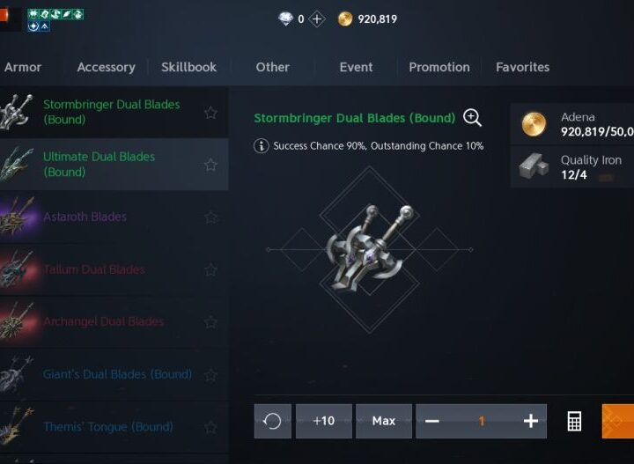
Task: Set quantity using Max button
Action: (x=384, y=421)
